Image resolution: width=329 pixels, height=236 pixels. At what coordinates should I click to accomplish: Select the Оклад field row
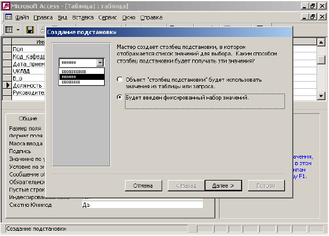(x=29, y=71)
